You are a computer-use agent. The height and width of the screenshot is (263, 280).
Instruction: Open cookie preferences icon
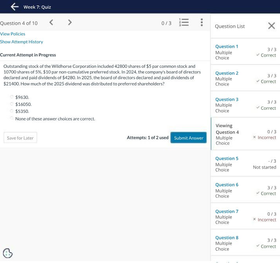8,253
